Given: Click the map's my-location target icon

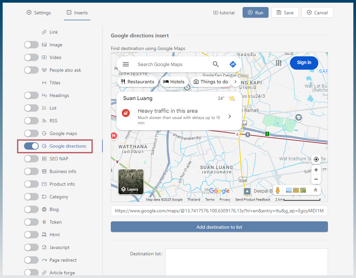Looking at the screenshot, I should click(316, 159).
